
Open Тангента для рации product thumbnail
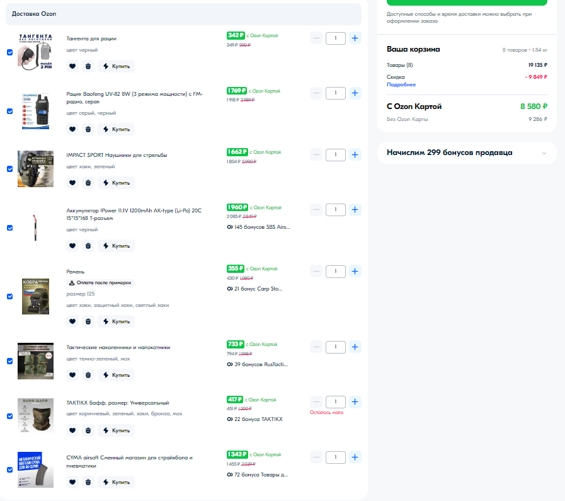point(35,52)
